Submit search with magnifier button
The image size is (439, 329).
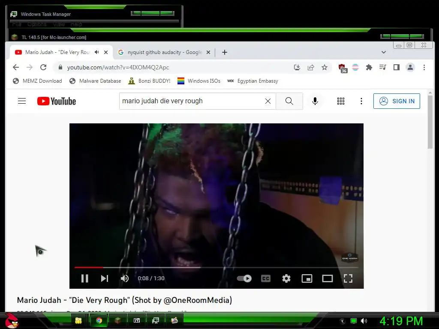click(289, 101)
